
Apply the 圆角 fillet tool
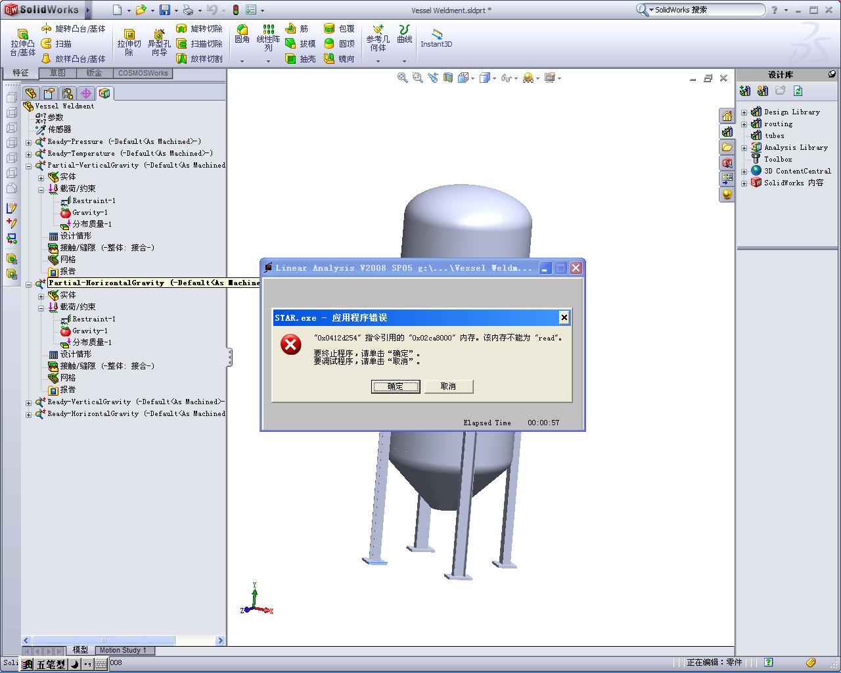click(x=242, y=34)
